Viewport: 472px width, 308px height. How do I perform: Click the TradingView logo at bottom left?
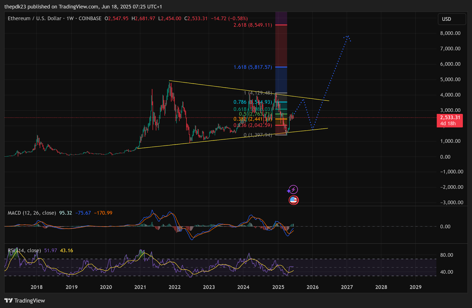click(25, 301)
